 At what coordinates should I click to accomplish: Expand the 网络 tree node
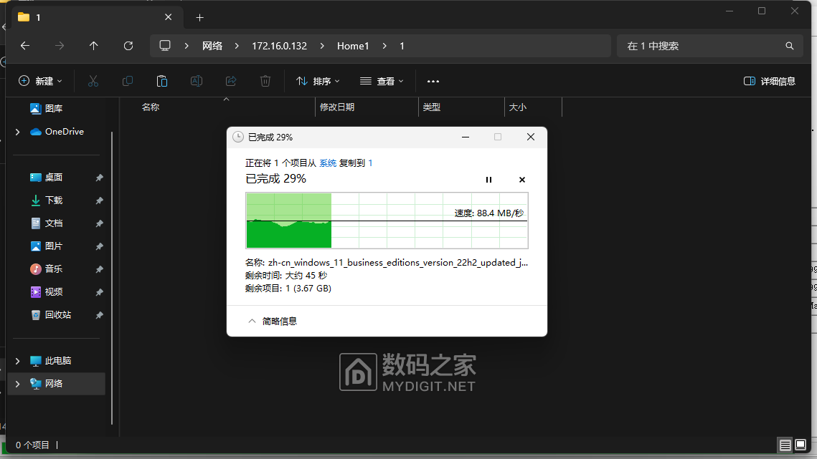point(18,384)
